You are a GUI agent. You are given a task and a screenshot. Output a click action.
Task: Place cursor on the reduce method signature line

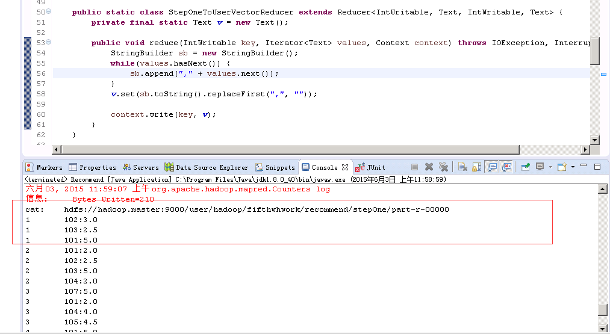pyautogui.click(x=341, y=43)
